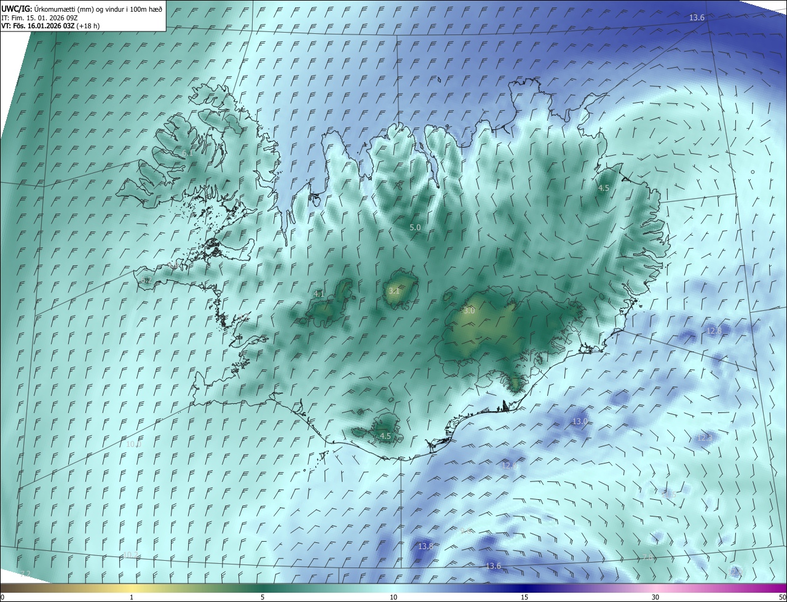This screenshot has width=787, height=602.
Task: Click the 12.3 value label on the map
Action: coord(704,438)
